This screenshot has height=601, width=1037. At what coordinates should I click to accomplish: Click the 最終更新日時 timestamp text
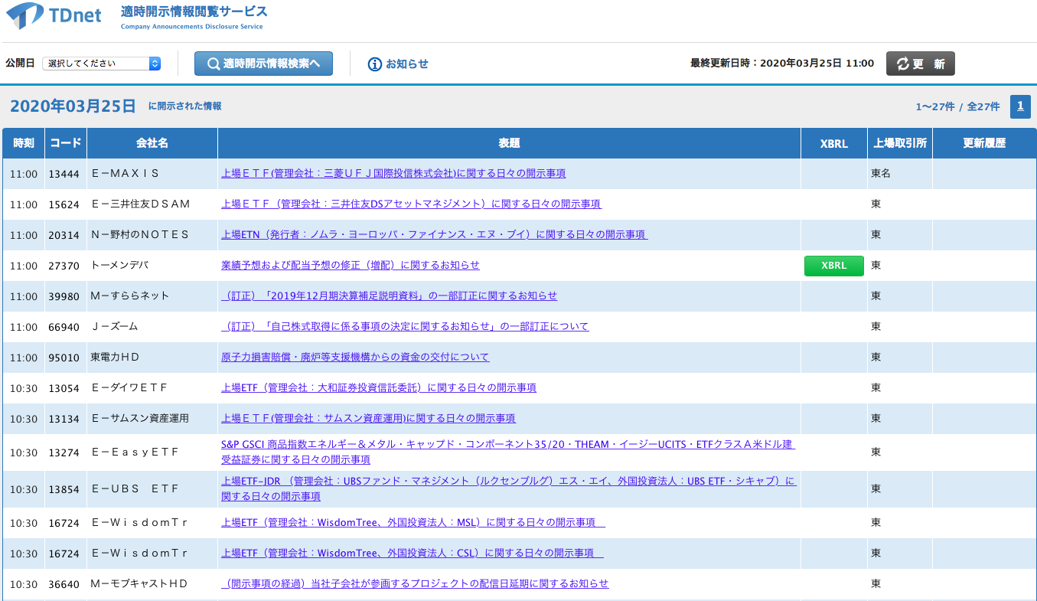click(782, 64)
